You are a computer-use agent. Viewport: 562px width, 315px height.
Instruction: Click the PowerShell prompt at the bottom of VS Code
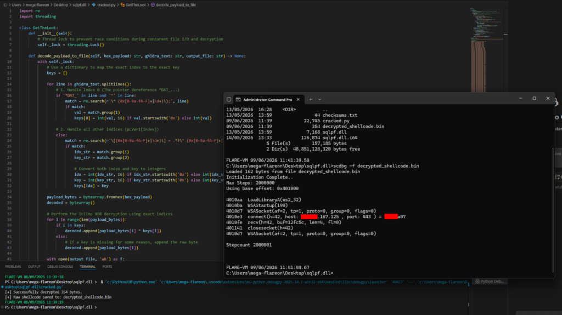(x=51, y=307)
